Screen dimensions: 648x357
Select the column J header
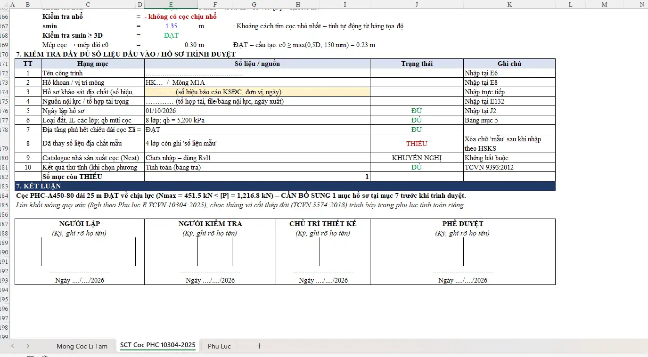pyautogui.click(x=417, y=4)
